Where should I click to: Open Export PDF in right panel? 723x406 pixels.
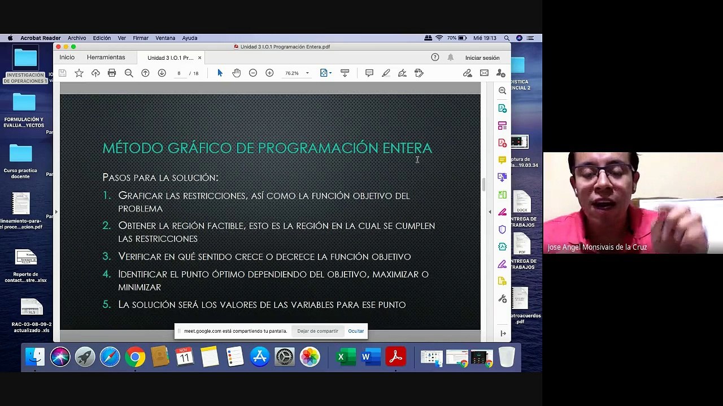pyautogui.click(x=502, y=108)
